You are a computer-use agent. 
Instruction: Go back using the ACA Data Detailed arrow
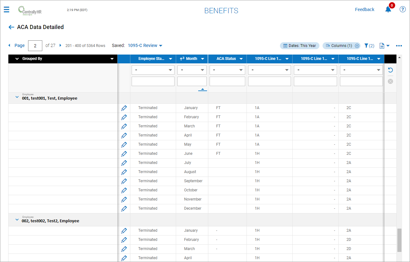11,27
